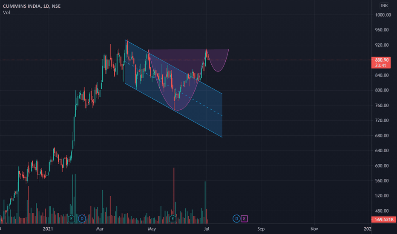
Task: Open the upcoming dividend D marker after Jul
Action: coord(236,219)
